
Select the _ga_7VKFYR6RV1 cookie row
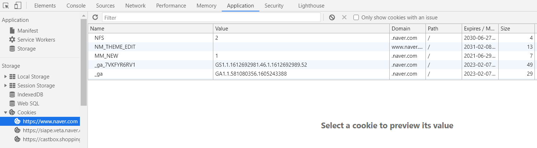(x=311, y=65)
